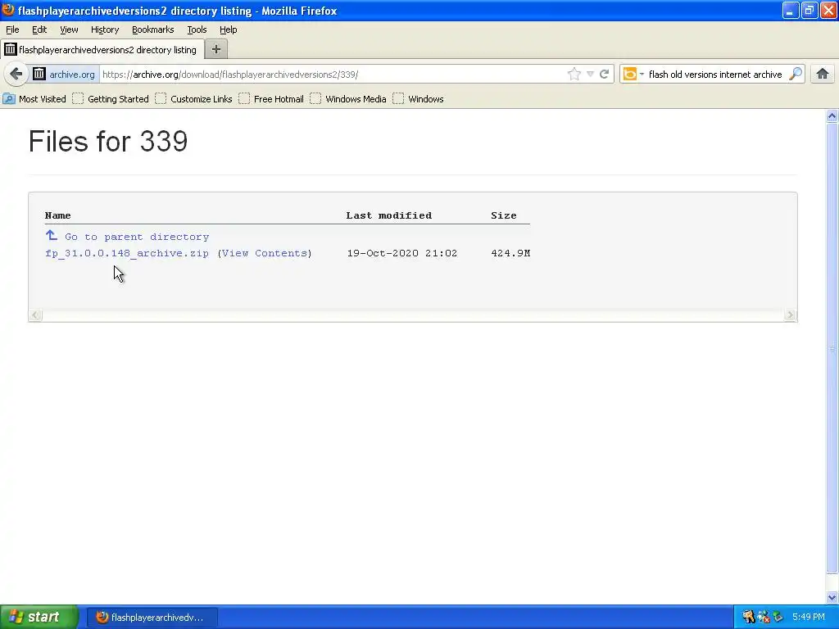
Task: Click the Most Visited bookmark folder
Action: 34,99
